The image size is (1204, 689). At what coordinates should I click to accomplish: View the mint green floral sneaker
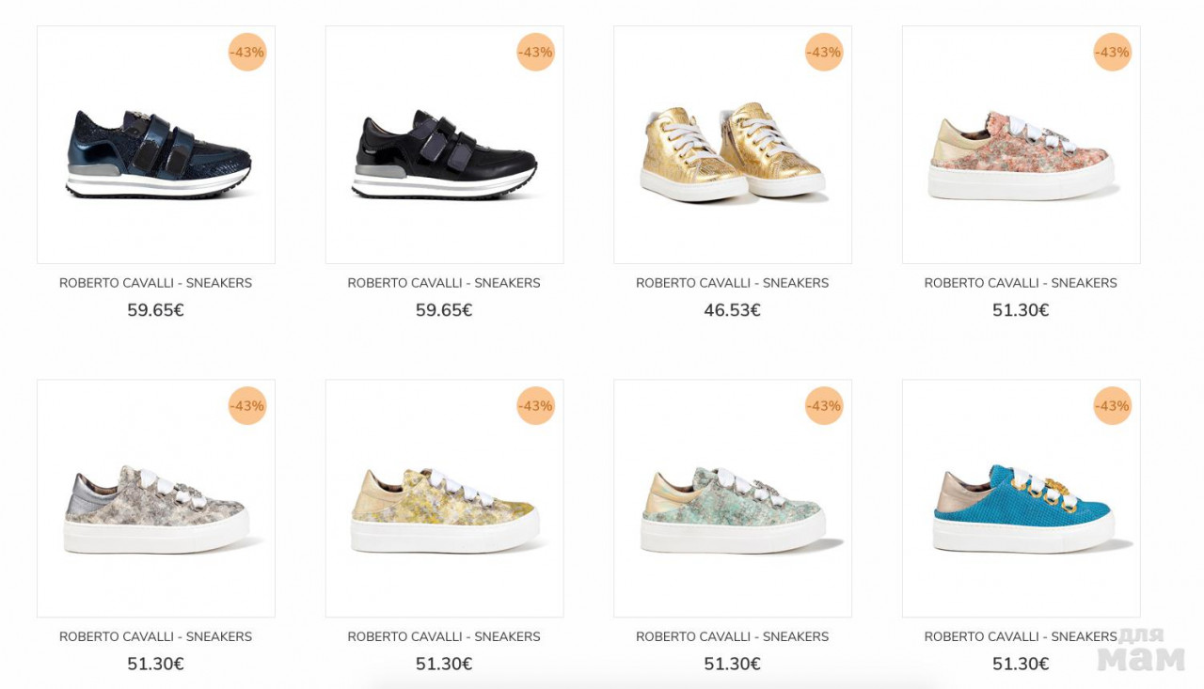(x=733, y=509)
